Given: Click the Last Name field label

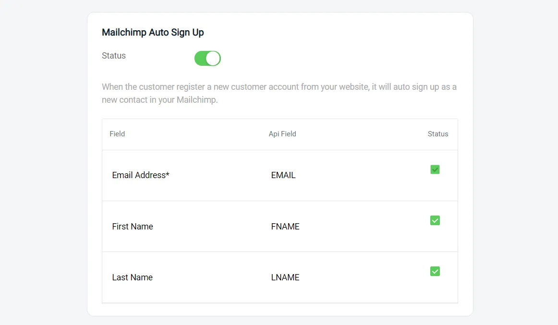Looking at the screenshot, I should (x=132, y=277).
